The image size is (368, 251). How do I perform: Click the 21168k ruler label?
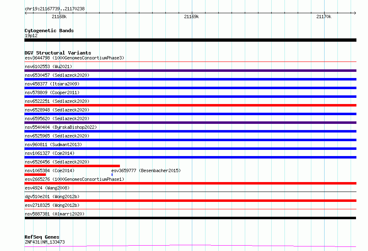tap(59, 17)
